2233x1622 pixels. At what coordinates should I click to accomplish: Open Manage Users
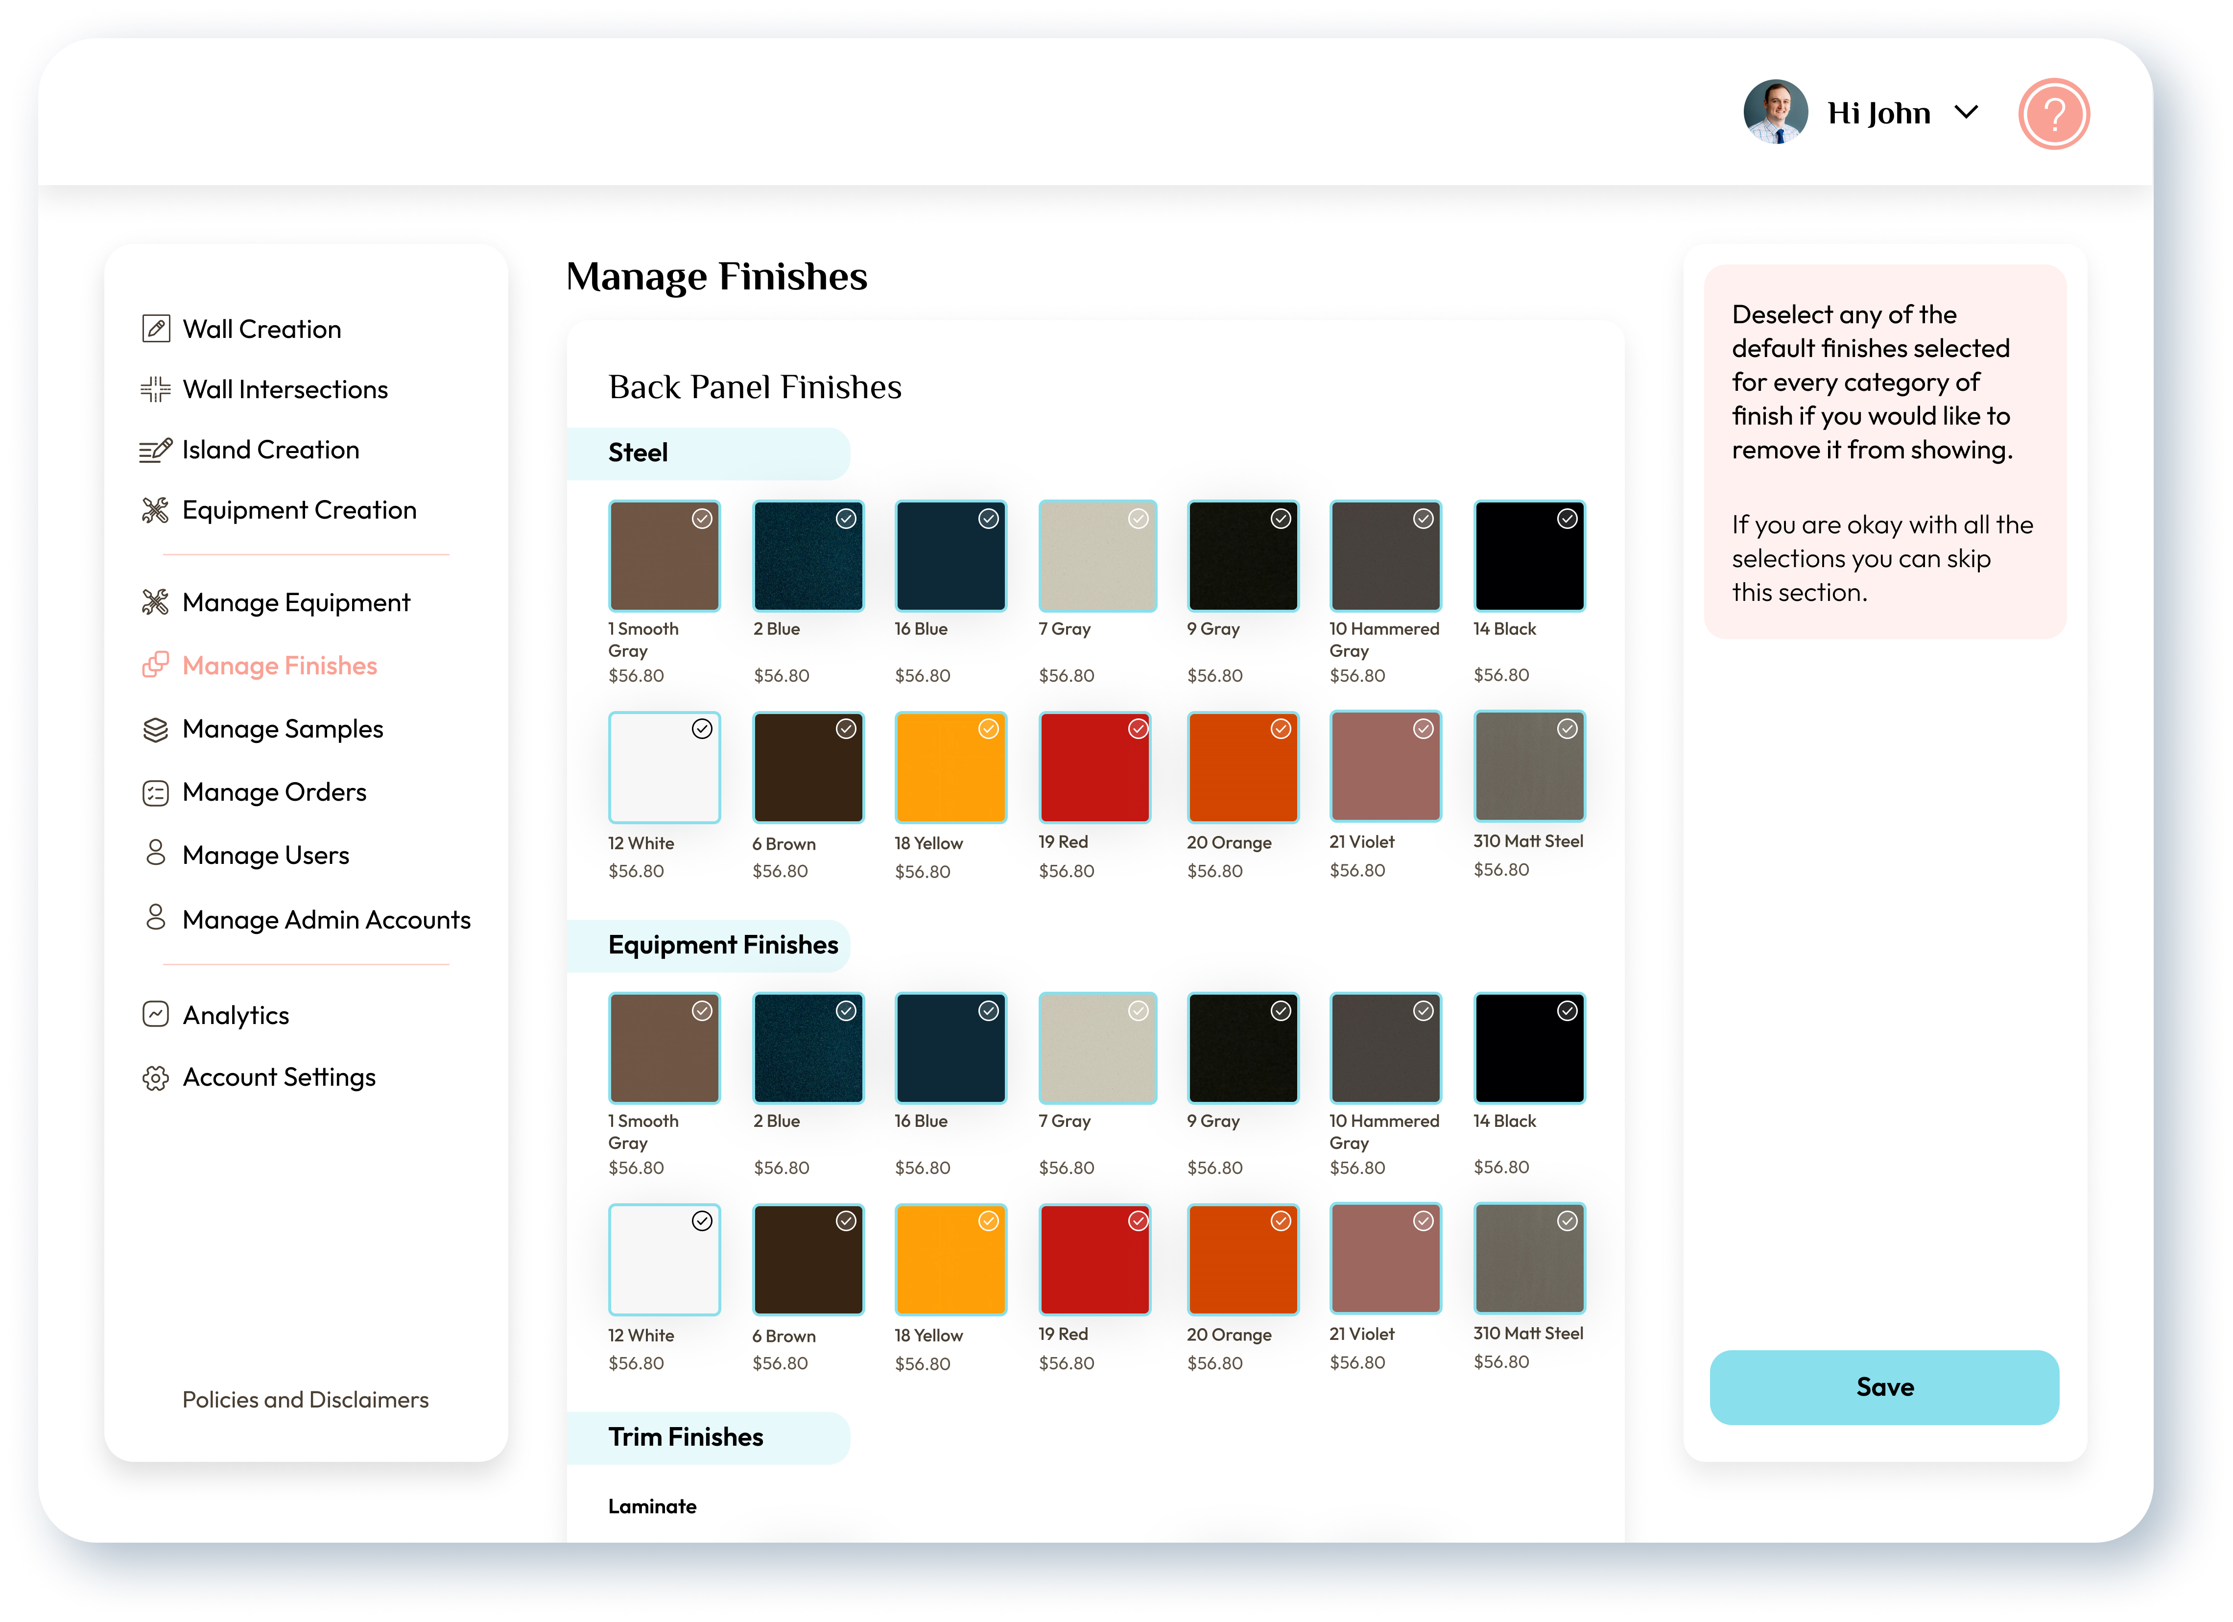266,855
